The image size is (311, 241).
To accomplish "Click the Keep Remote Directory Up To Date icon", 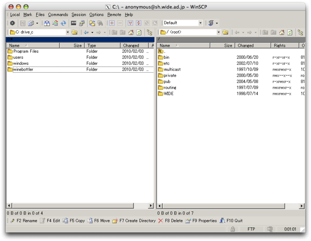I will click(x=55, y=23).
